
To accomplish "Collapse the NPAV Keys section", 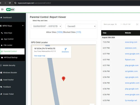I will tap(12, 26).
